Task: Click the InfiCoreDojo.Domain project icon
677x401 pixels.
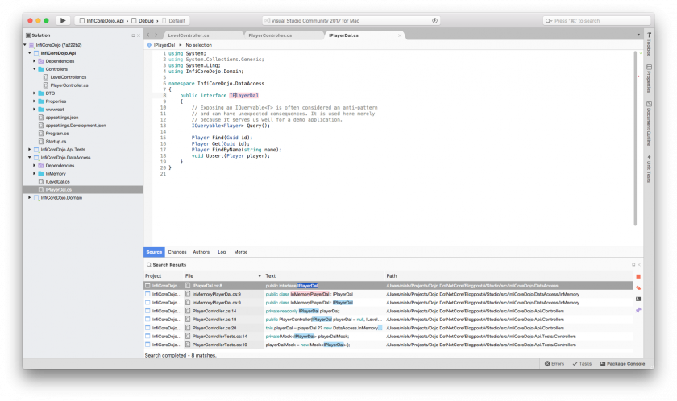Action: click(36, 198)
